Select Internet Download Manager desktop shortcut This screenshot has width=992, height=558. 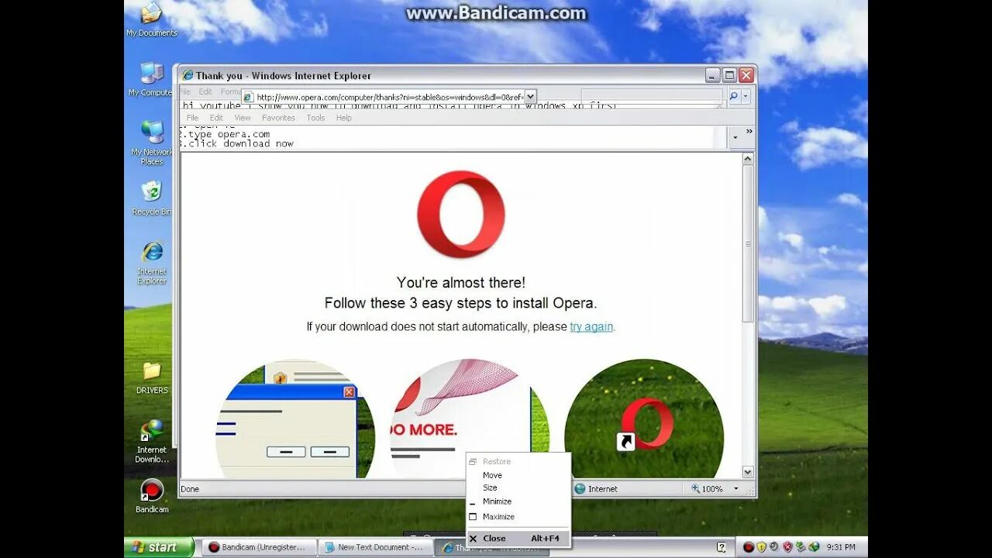152,442
